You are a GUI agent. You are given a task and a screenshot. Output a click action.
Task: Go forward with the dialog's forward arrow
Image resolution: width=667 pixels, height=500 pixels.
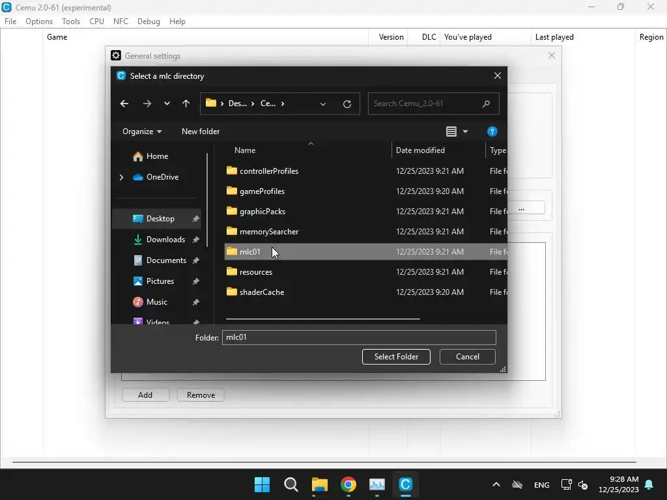(x=147, y=104)
